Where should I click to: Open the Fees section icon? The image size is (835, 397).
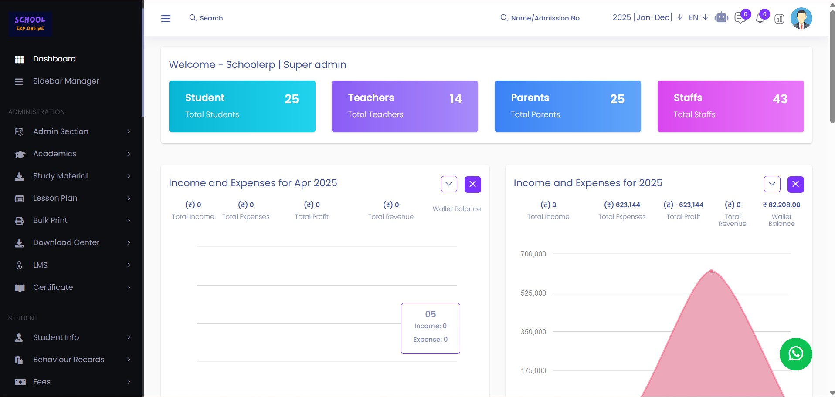(x=19, y=382)
